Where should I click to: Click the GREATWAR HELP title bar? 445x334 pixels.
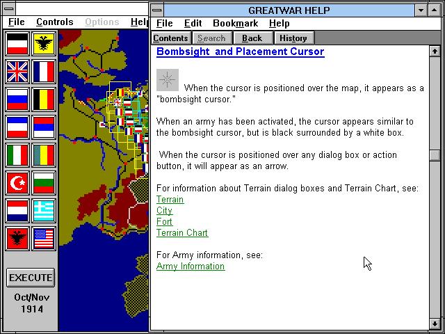pyautogui.click(x=289, y=10)
